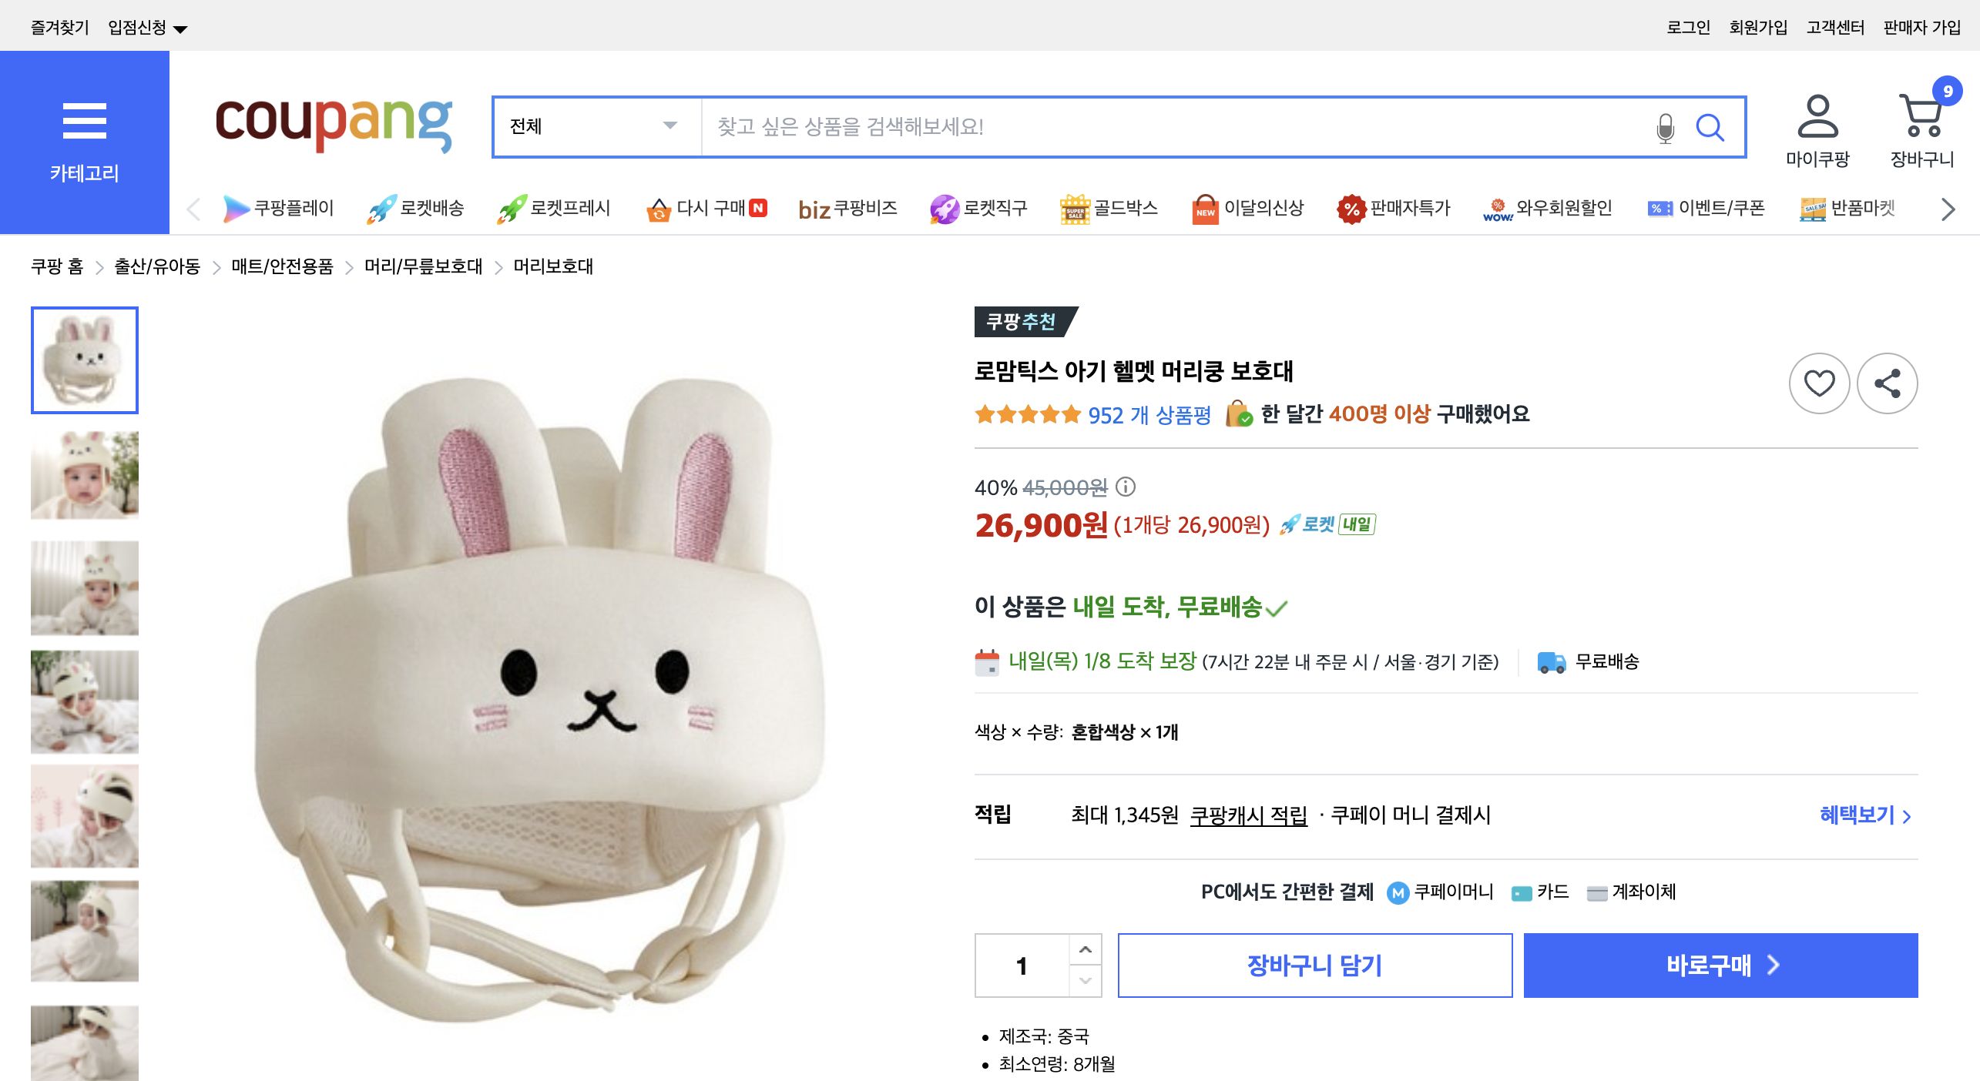
Task: Click the 장바구니 담기 button
Action: (x=1314, y=965)
